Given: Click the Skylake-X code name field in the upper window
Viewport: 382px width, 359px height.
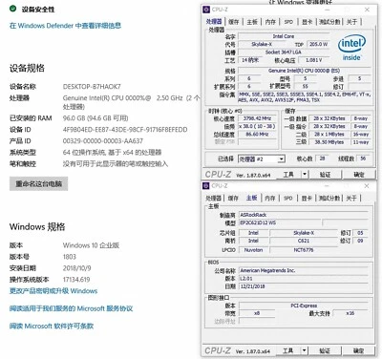Looking at the screenshot, I should click(262, 44).
